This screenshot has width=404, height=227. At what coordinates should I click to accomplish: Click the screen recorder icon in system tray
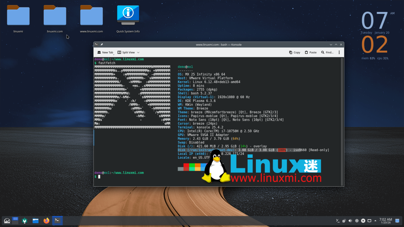363,220
